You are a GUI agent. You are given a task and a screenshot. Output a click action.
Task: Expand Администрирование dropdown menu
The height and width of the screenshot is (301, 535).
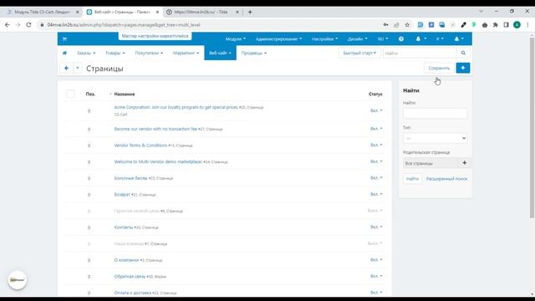(278, 39)
